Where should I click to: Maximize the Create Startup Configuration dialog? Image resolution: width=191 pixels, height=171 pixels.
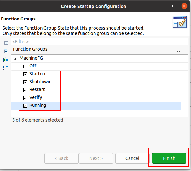(x=174, y=6)
